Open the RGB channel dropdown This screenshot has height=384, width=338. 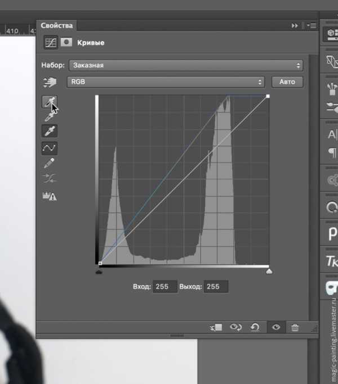coord(166,82)
